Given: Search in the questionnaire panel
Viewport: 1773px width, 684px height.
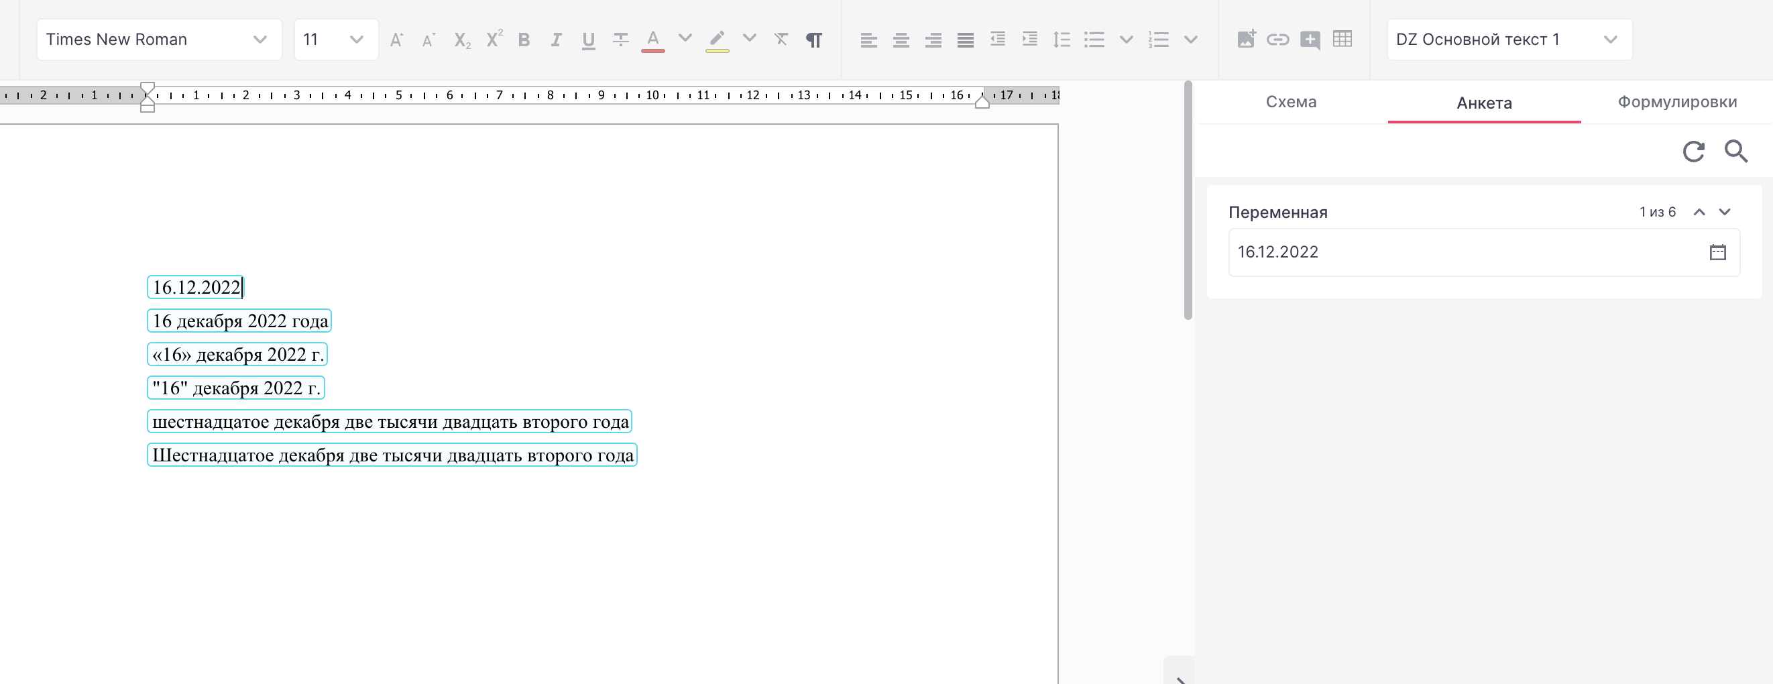Looking at the screenshot, I should (1735, 151).
